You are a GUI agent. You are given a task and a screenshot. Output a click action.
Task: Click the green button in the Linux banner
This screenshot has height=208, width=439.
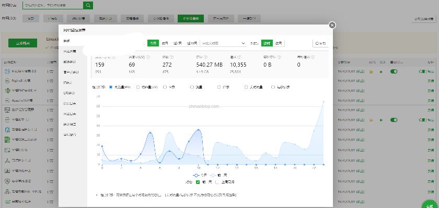click(x=22, y=43)
